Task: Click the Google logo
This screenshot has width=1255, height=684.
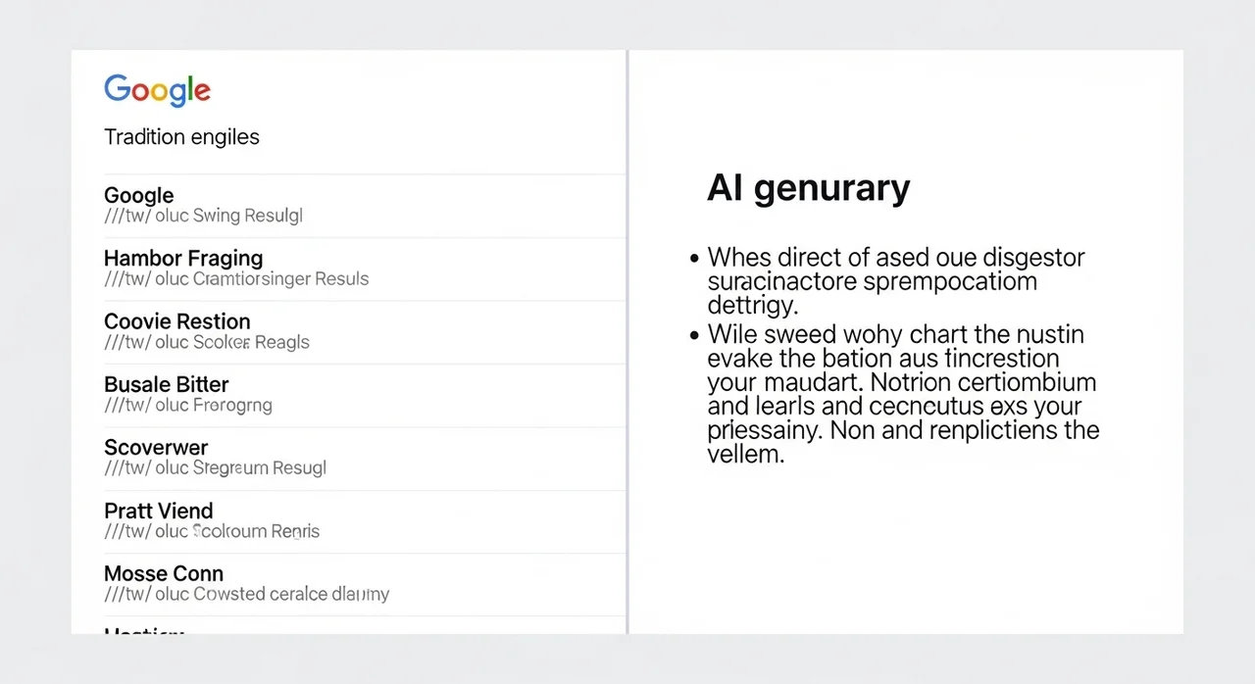Action: (157, 90)
